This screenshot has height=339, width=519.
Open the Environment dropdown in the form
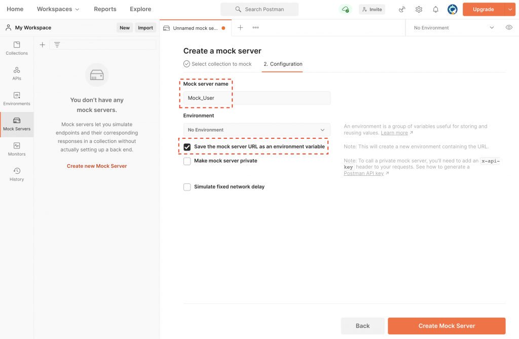click(x=257, y=130)
